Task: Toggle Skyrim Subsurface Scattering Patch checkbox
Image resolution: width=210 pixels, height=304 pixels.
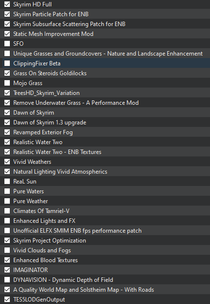Action: pos(7,24)
